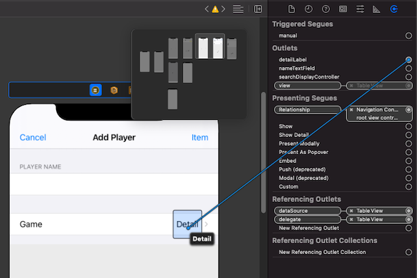This screenshot has height=278, width=417.
Task: Select the Add Player navigation title
Action: (114, 138)
